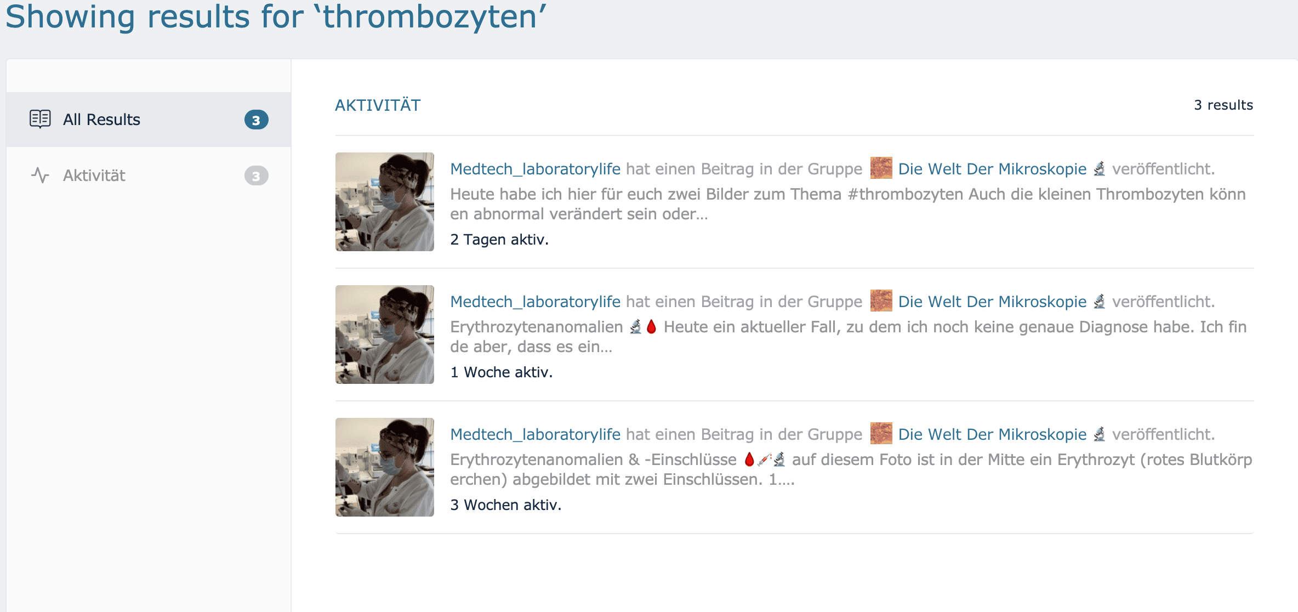1298x612 pixels.
Task: Open the '1 Woche aktiv.' timestamp
Action: point(502,372)
